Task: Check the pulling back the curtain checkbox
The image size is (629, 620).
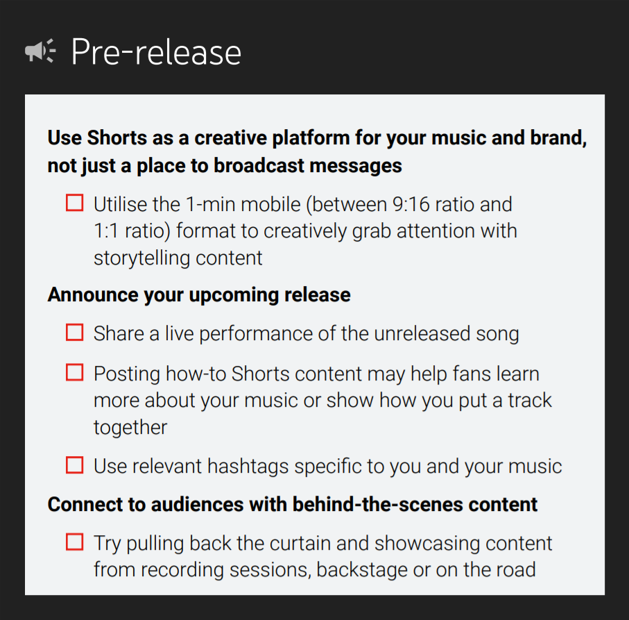Action: [74, 542]
